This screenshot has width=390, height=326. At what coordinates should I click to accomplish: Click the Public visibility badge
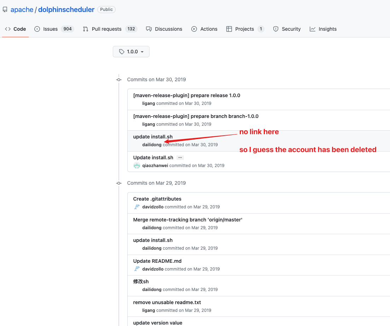click(x=106, y=10)
